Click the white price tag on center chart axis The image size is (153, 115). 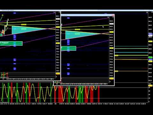click(112, 24)
